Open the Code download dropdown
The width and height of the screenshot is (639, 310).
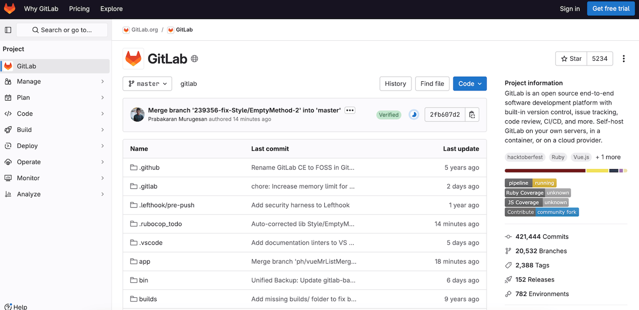point(470,83)
